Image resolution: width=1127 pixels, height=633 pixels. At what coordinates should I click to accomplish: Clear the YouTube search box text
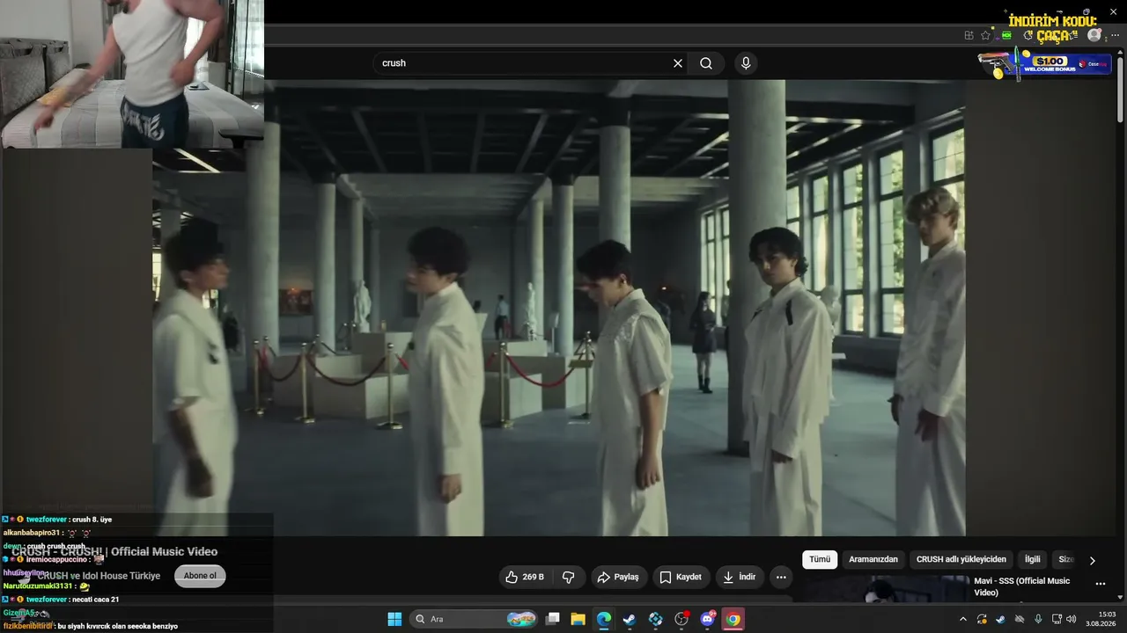(x=678, y=63)
